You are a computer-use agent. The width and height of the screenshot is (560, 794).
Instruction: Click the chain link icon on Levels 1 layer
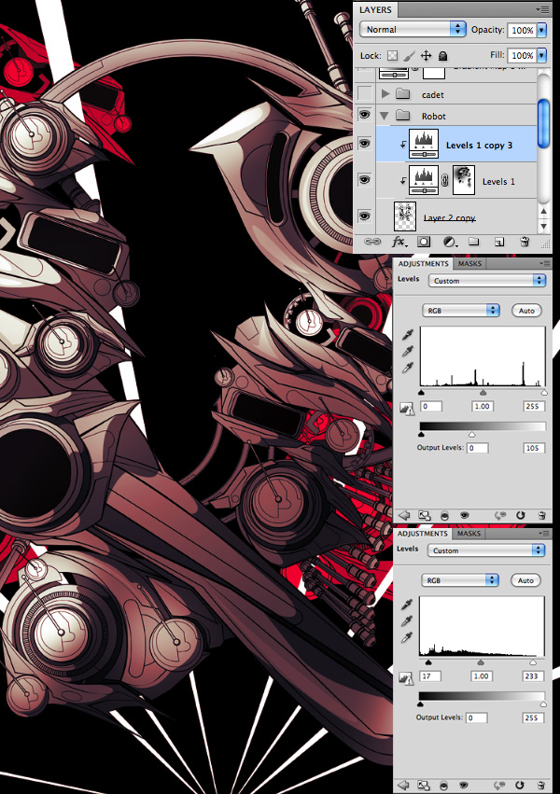coord(444,180)
